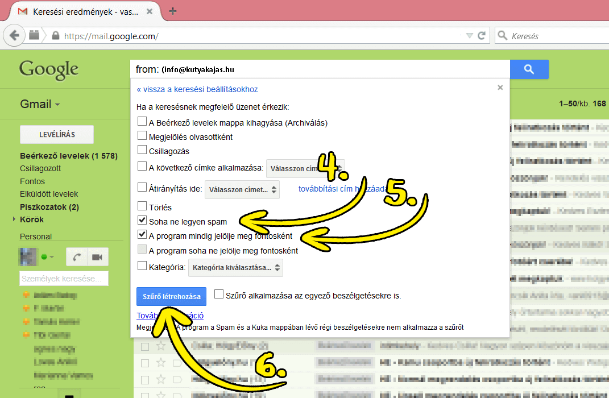Click the browser back arrow button

point(14,35)
